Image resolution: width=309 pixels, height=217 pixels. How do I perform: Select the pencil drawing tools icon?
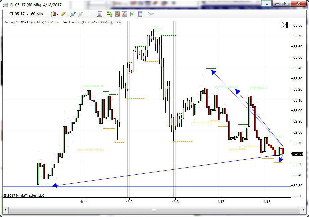tap(63, 14)
